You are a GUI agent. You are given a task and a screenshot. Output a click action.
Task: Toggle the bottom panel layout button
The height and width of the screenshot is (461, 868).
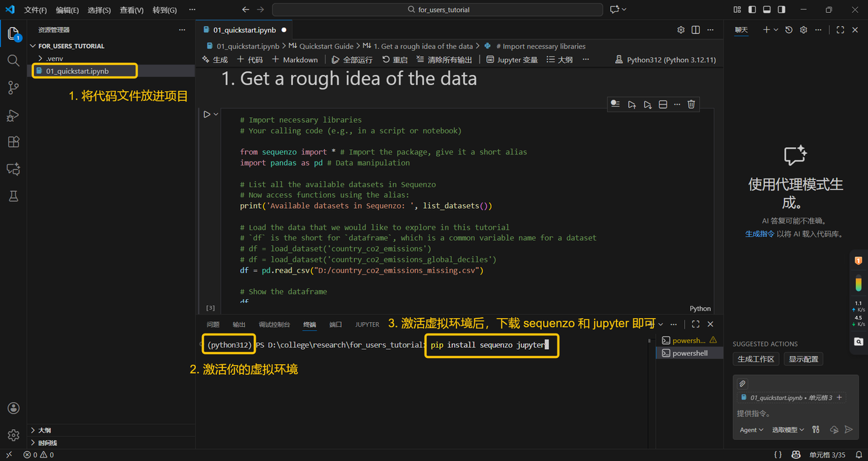coord(767,10)
